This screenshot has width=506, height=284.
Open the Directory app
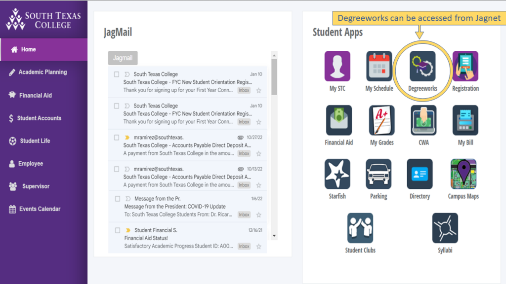[420, 174]
